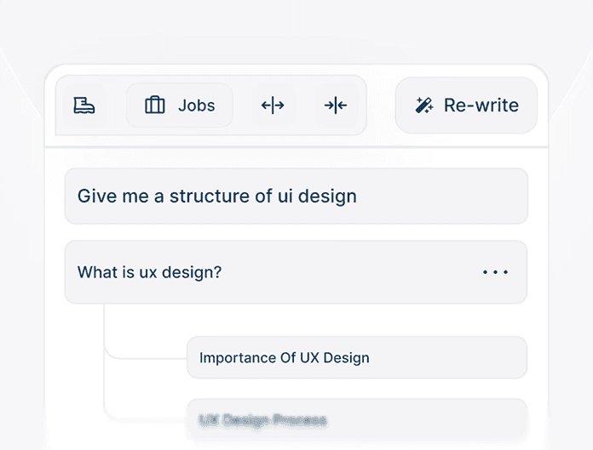Open the three-dot menu on the ux design row
The image size is (593, 450).
click(495, 272)
